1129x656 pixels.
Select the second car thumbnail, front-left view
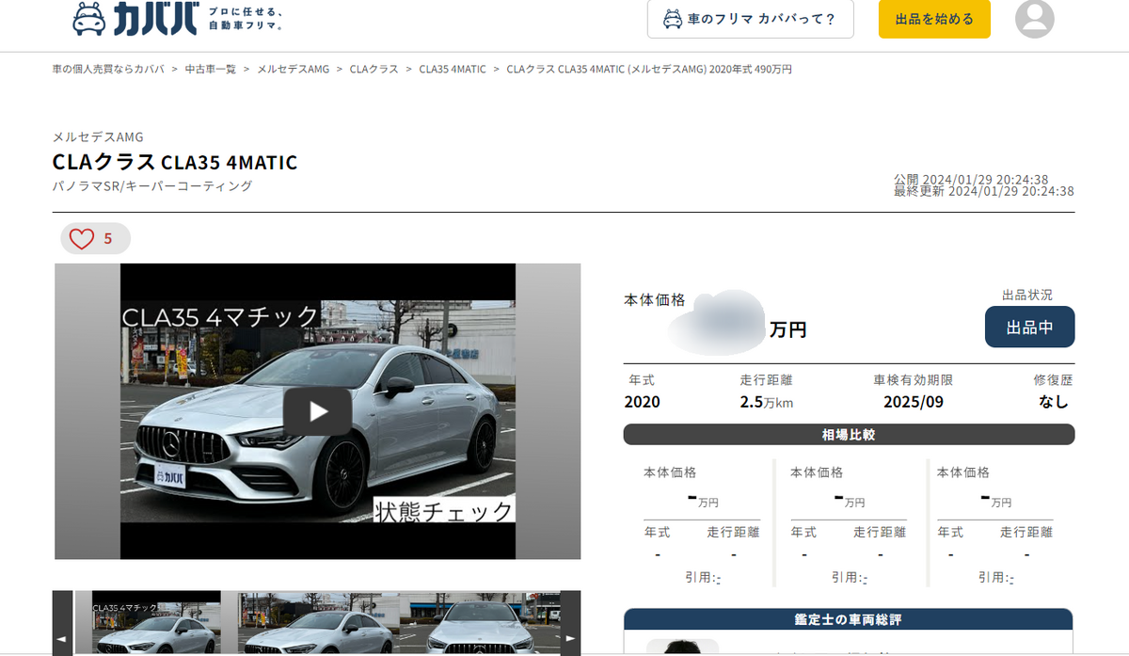tap(318, 622)
